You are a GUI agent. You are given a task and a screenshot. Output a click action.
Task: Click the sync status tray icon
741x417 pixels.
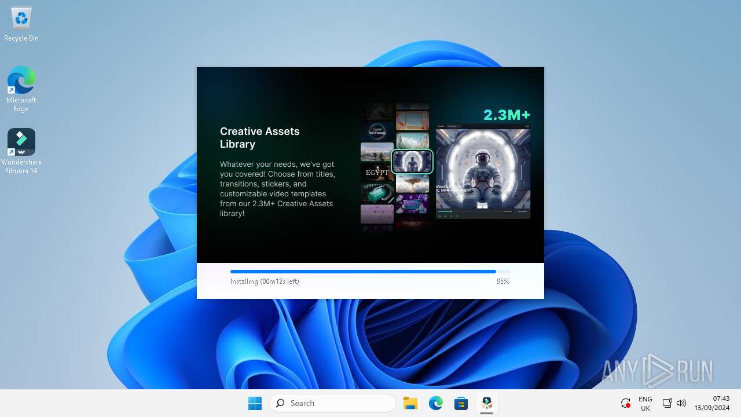(x=625, y=403)
